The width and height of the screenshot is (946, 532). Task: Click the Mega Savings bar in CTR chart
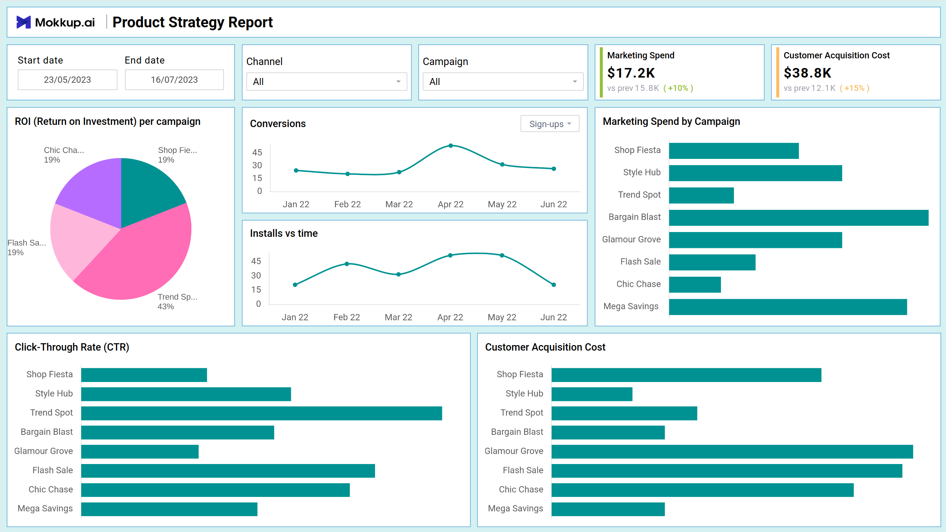[x=169, y=509]
